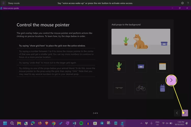Open voice access help question mark
Image resolution: width=191 pixels, height=127 pixels.
pyautogui.click(x=188, y=3)
